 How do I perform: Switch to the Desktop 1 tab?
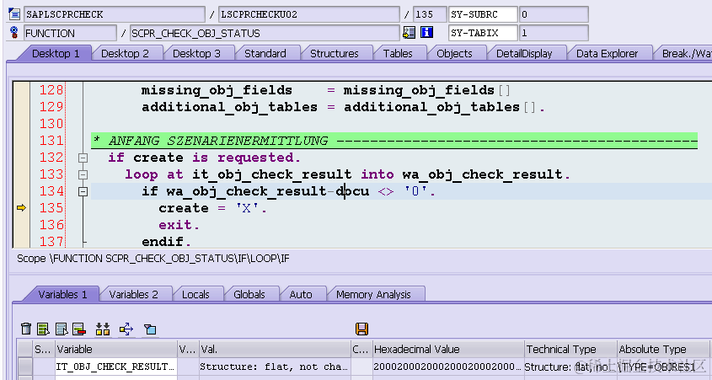56,54
